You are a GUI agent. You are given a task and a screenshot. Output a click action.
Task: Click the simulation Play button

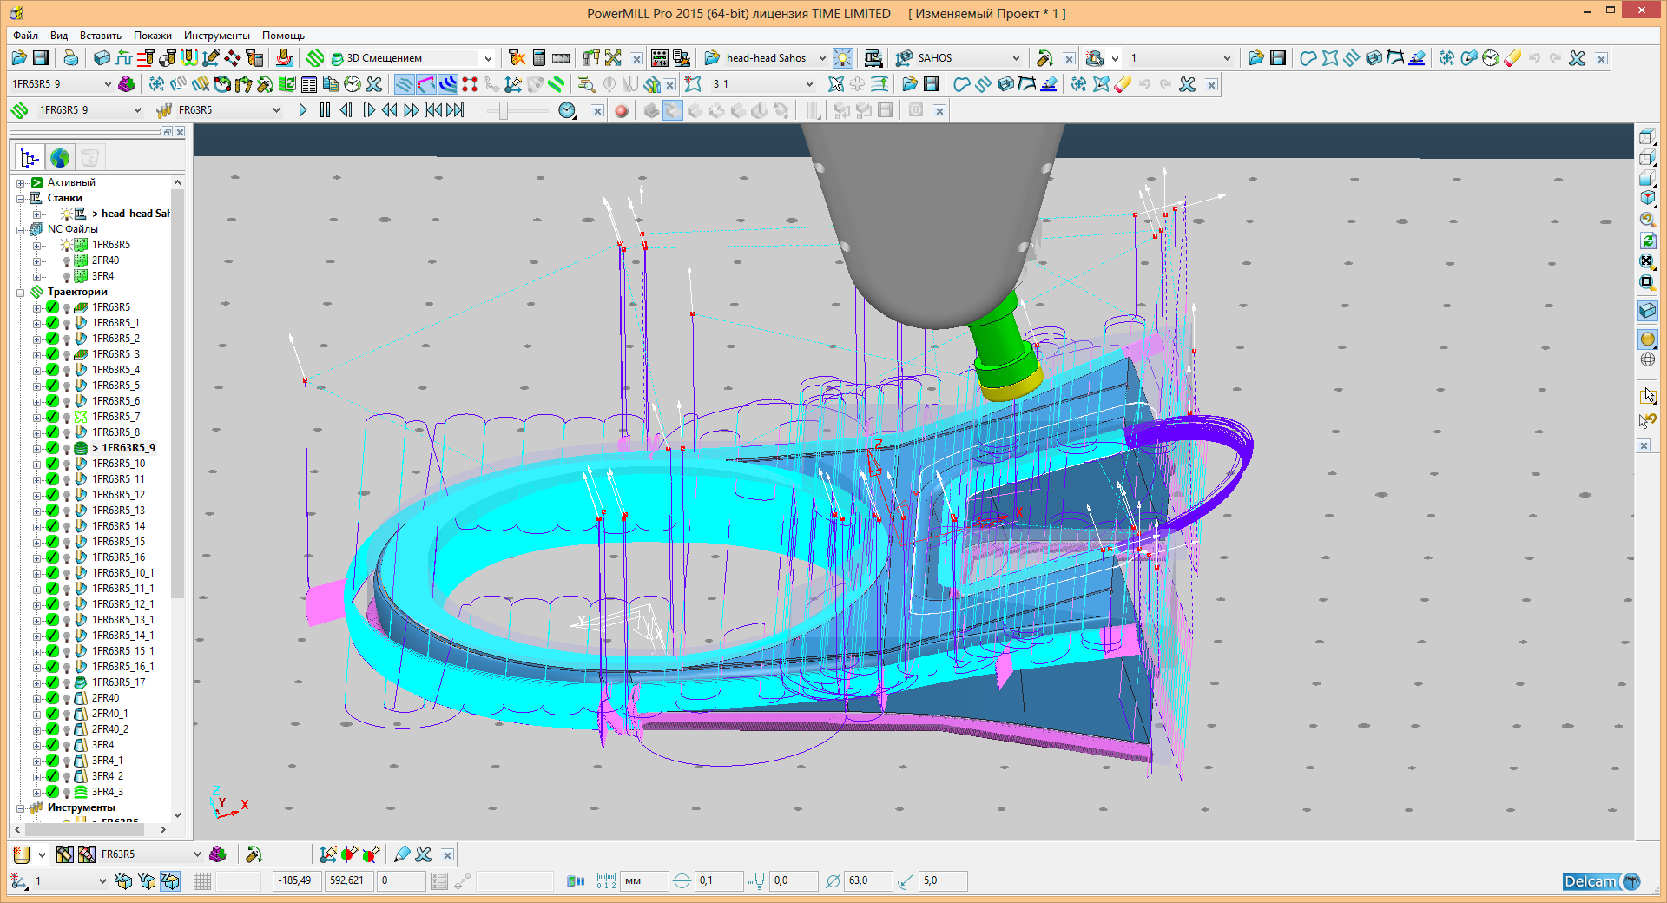(302, 110)
